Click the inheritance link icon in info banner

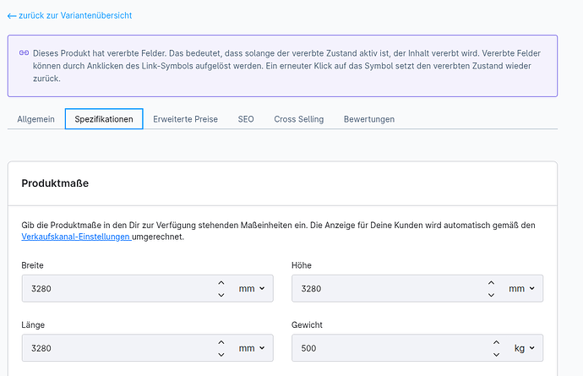coord(25,52)
